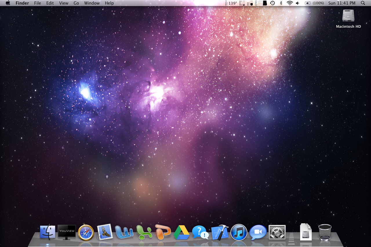Open the Window menu
Screen dimensions: 371x247
[x=92, y=3]
